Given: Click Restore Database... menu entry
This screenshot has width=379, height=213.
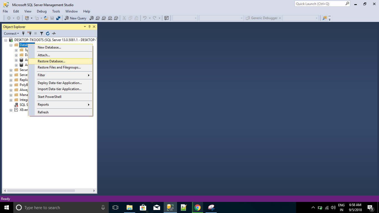Looking at the screenshot, I should 60,61.
